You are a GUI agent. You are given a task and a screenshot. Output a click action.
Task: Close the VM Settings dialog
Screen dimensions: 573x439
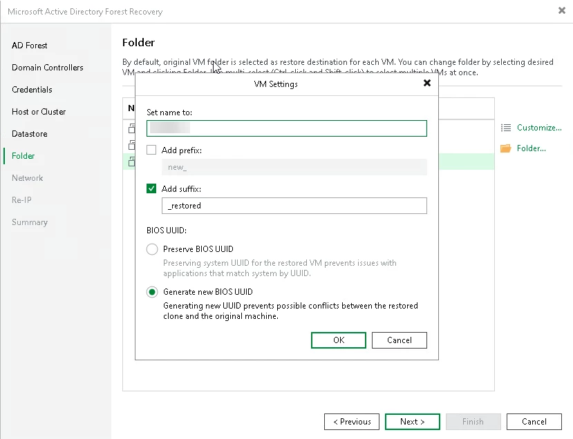(427, 84)
